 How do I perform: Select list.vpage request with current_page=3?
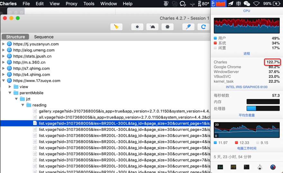[x=105, y=136]
